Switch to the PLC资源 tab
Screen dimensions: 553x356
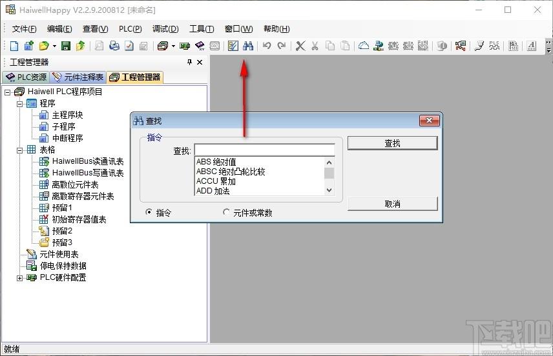click(x=26, y=77)
